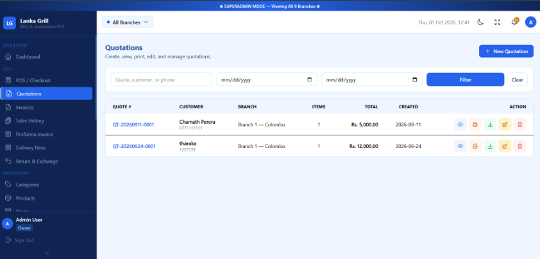Image resolution: width=540 pixels, height=259 pixels.
Task: Click Admin User name in sidebar
Action: (29, 220)
